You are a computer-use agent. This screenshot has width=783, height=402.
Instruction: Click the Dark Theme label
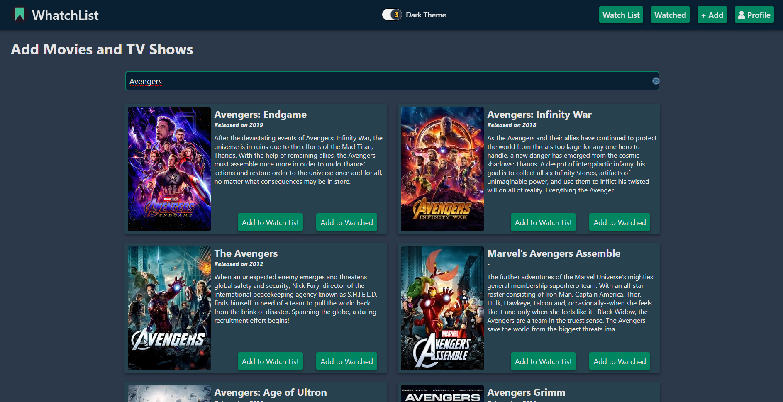(x=426, y=15)
